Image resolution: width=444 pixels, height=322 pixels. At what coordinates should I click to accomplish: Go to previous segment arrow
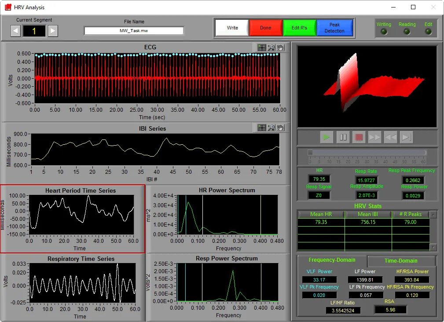coord(15,31)
